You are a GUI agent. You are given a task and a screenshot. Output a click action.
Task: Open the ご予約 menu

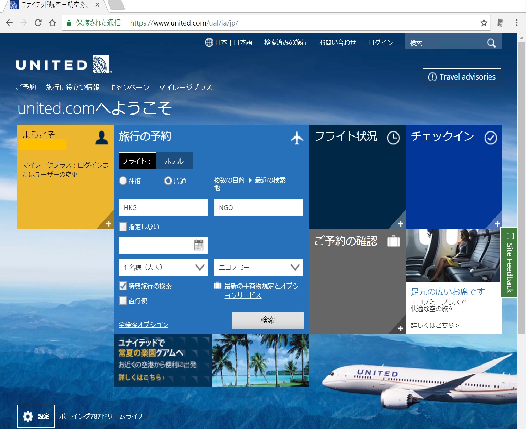pos(26,87)
